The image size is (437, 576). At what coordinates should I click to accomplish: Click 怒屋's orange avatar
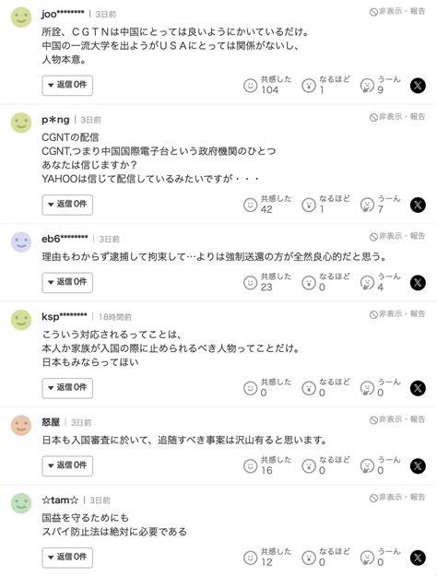coord(21,426)
